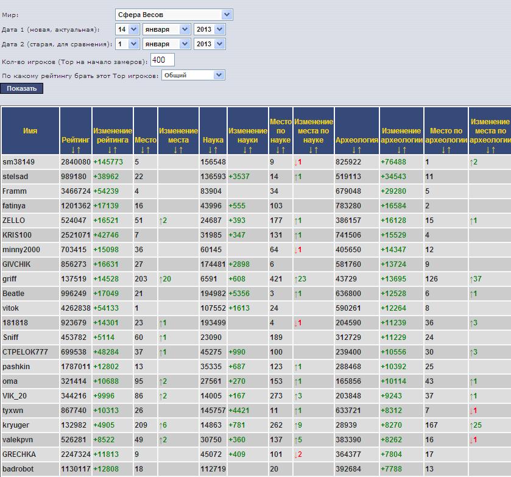Viewport: 511px width, 477px height.
Task: Click the player count field containing 400
Action: coord(162,60)
